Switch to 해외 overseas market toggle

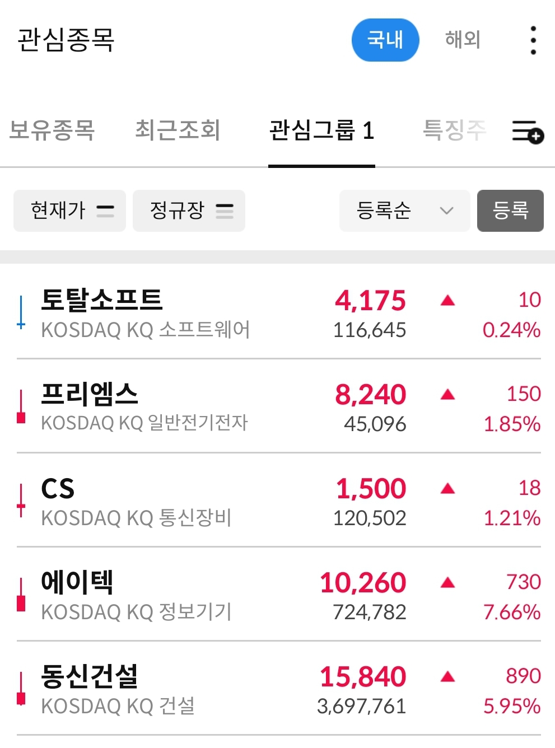(463, 40)
